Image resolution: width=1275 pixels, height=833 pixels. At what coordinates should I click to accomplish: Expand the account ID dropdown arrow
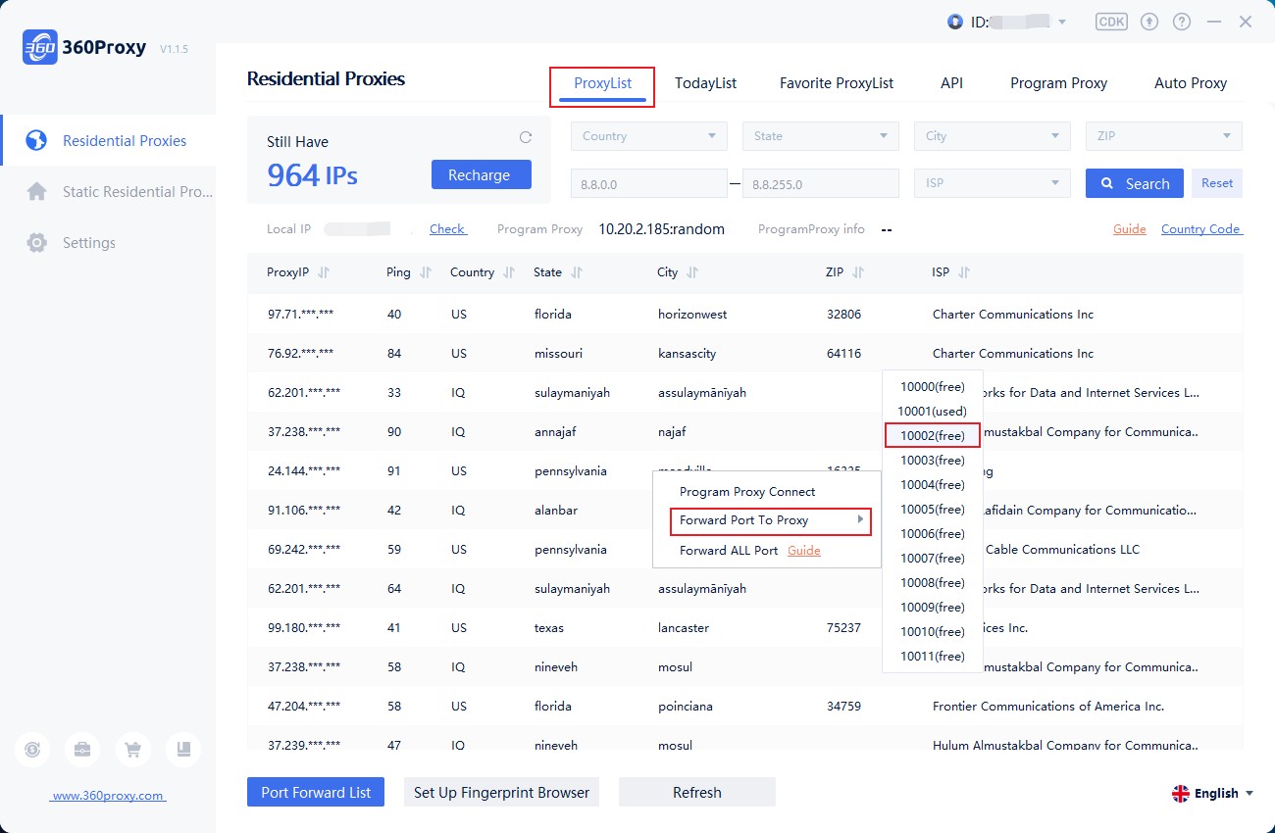1061,23
